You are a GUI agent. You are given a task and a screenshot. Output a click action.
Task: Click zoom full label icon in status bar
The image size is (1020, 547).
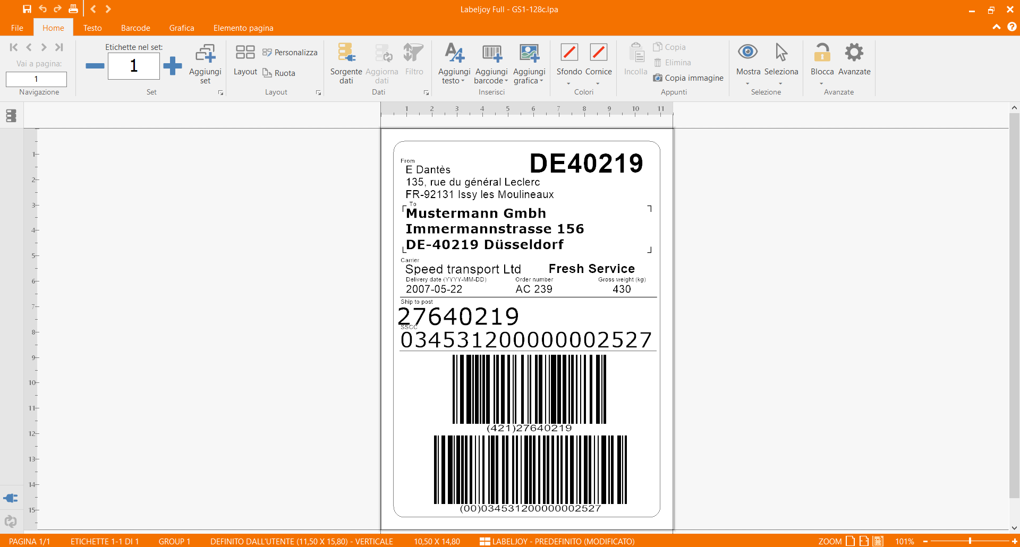click(x=879, y=541)
